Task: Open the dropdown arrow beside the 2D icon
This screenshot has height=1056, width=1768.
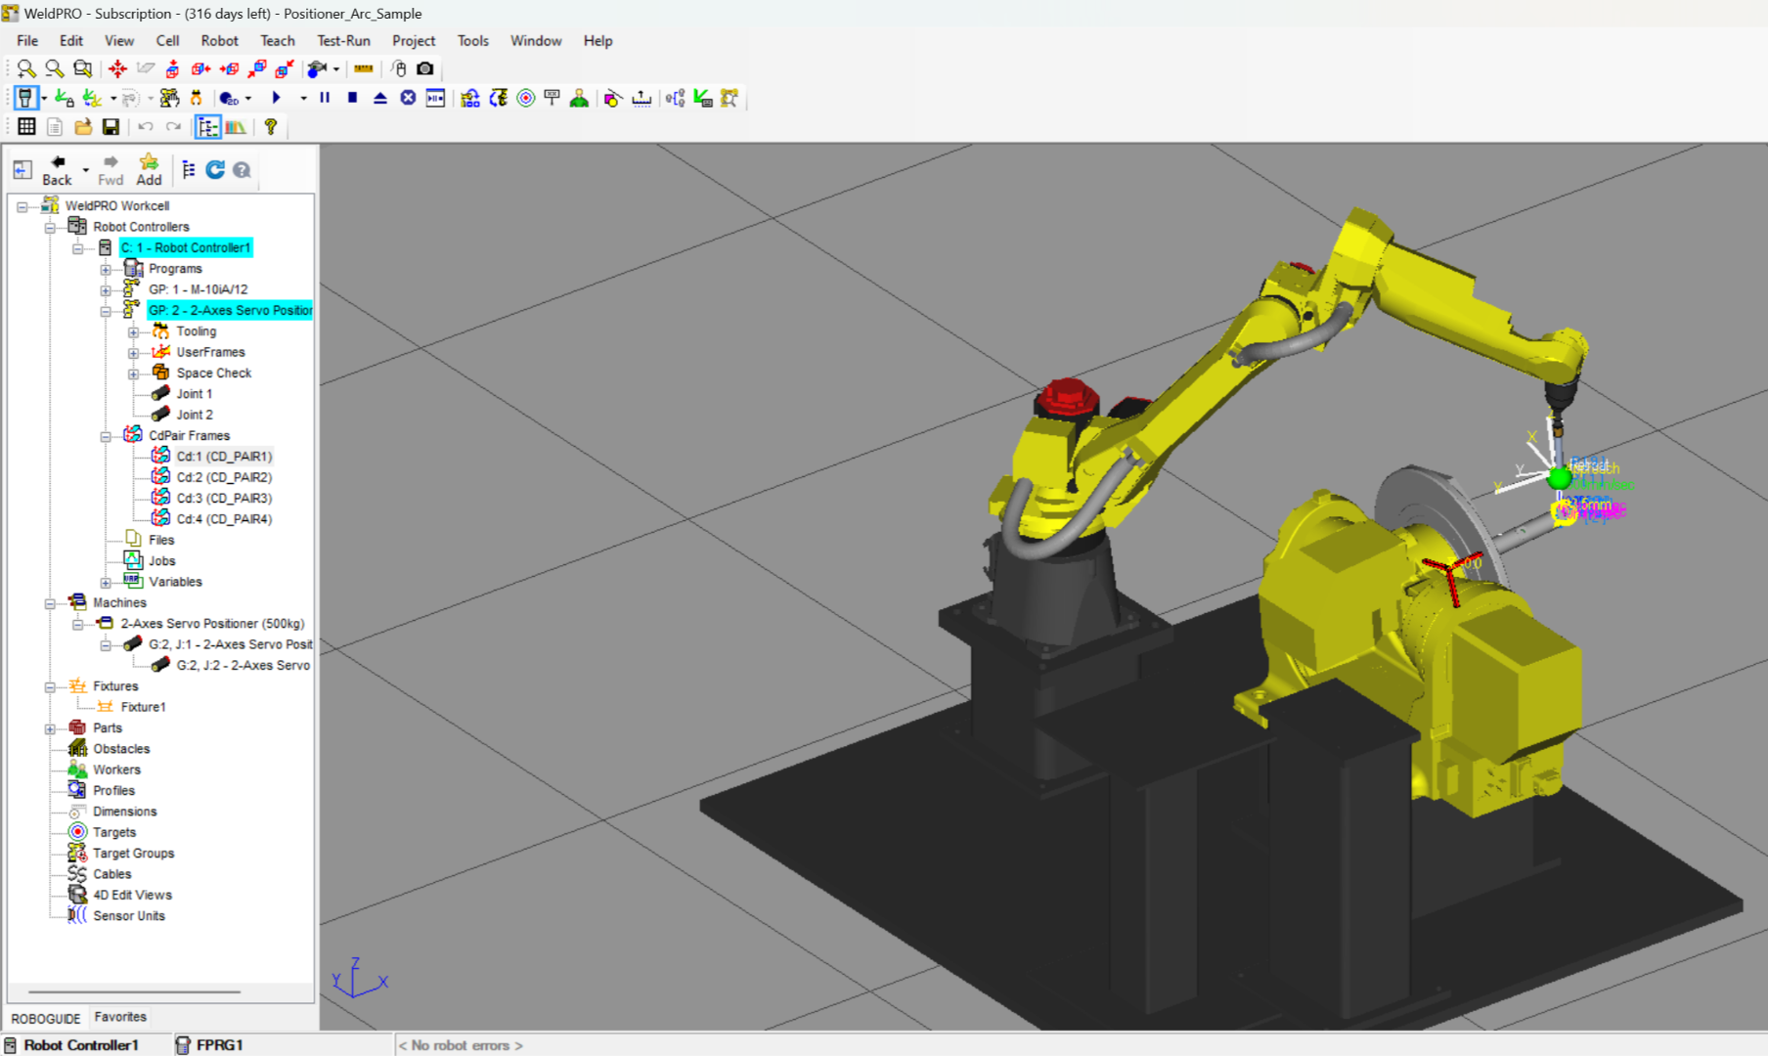Action: coord(248,98)
